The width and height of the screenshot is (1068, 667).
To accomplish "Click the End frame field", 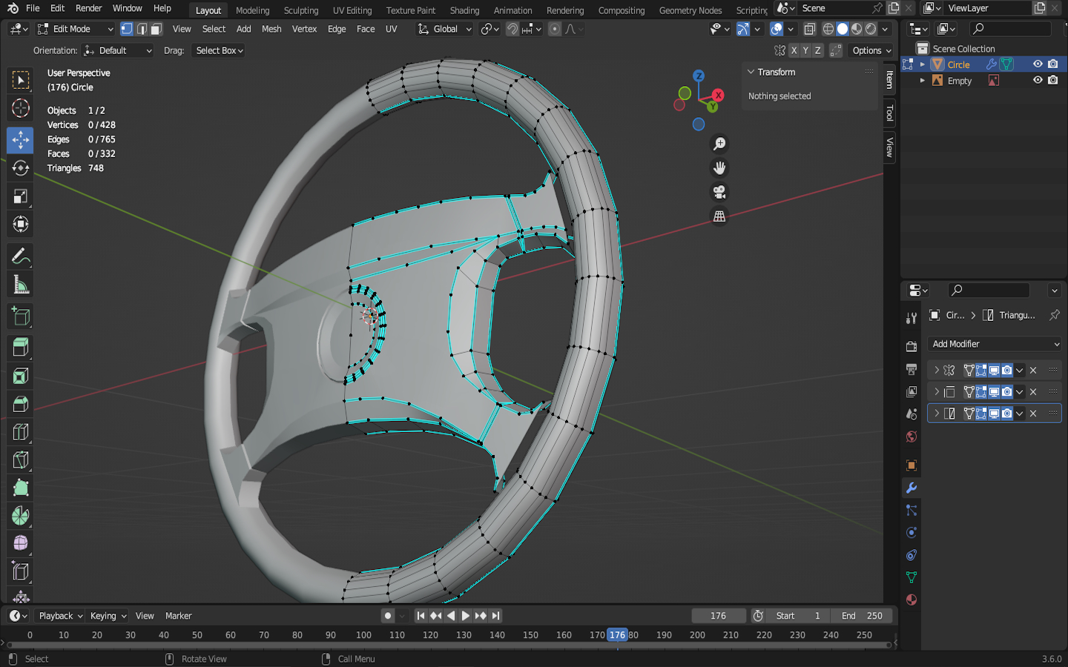I will 862,616.
